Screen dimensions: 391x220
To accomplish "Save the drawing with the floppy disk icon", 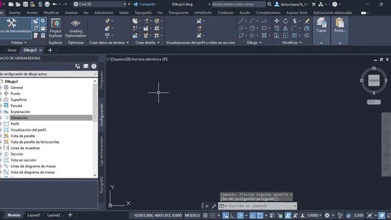I will 26,4.
